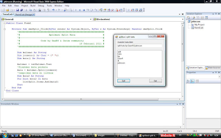The width and height of the screenshot is (221, 138).
Task: Click the Copy toolbar icon
Action: pos(30,10)
